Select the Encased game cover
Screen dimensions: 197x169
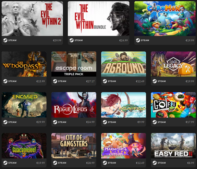tap(24, 105)
